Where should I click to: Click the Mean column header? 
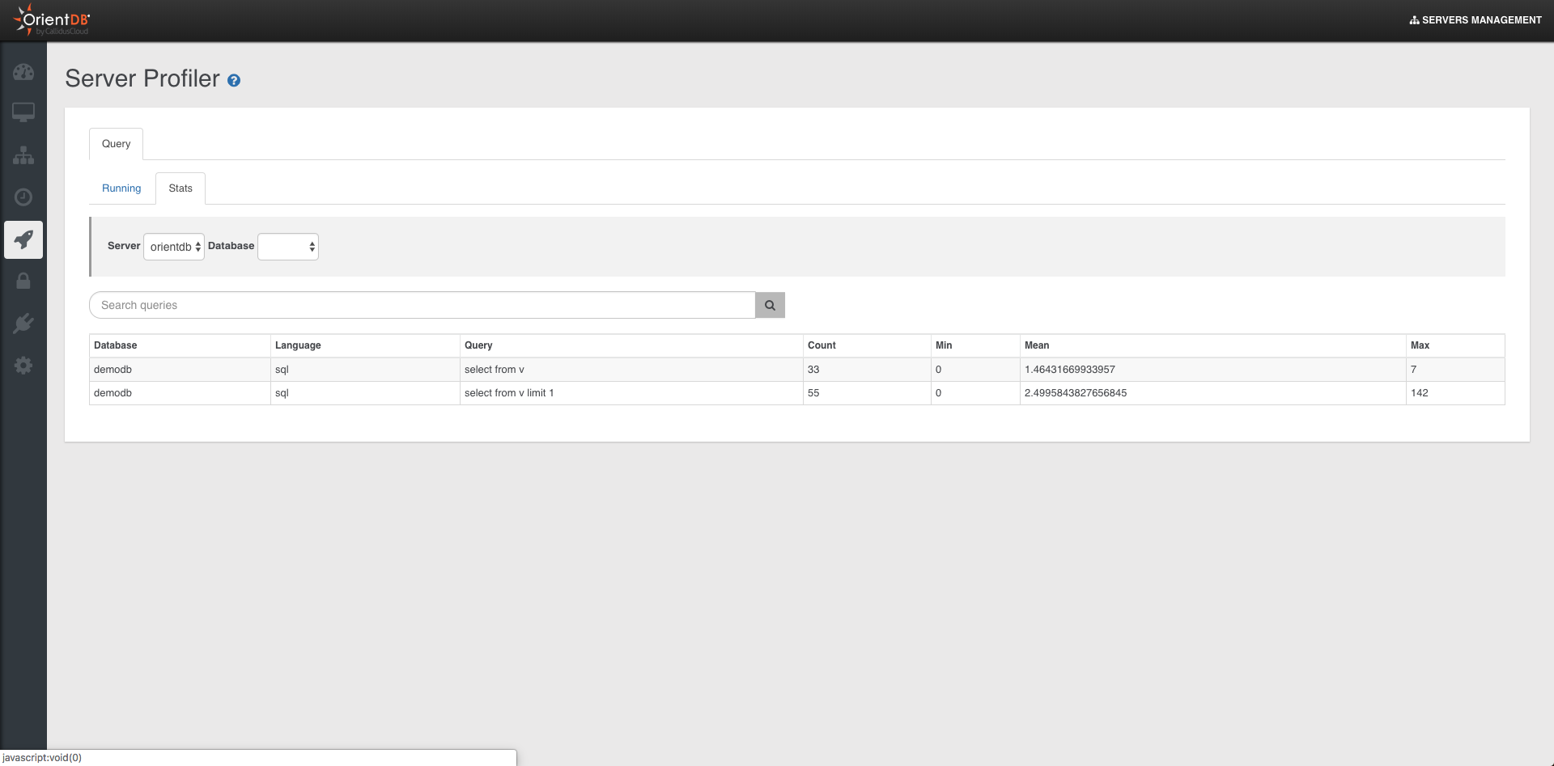(x=1037, y=345)
